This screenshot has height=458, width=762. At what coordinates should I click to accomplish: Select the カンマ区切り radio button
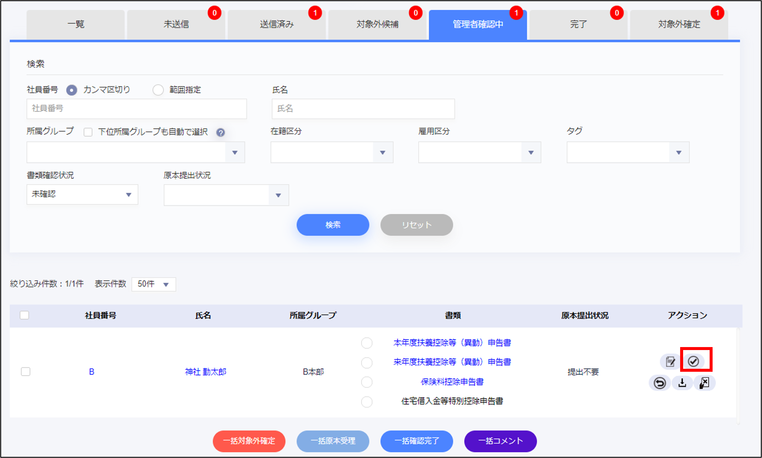click(x=72, y=90)
